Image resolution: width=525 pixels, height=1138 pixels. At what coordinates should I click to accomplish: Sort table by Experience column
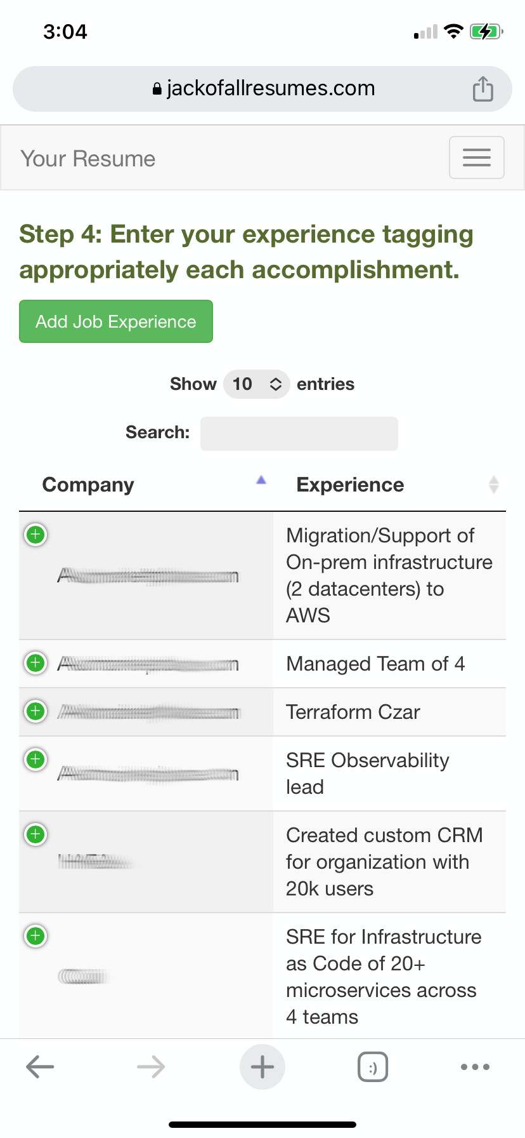[389, 485]
